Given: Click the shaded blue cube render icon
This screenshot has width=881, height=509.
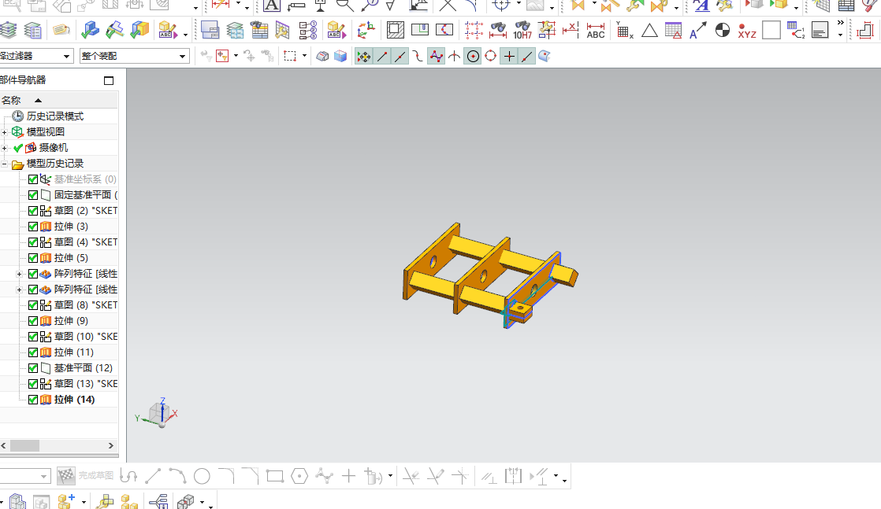Looking at the screenshot, I should (340, 56).
